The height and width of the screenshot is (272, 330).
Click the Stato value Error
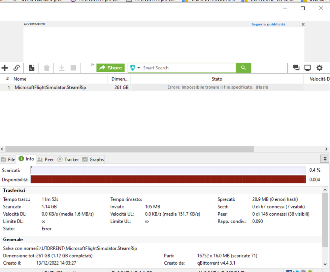click(x=47, y=229)
